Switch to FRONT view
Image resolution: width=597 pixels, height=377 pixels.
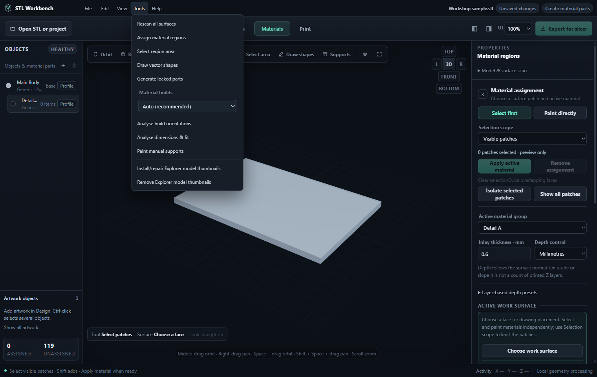point(449,77)
